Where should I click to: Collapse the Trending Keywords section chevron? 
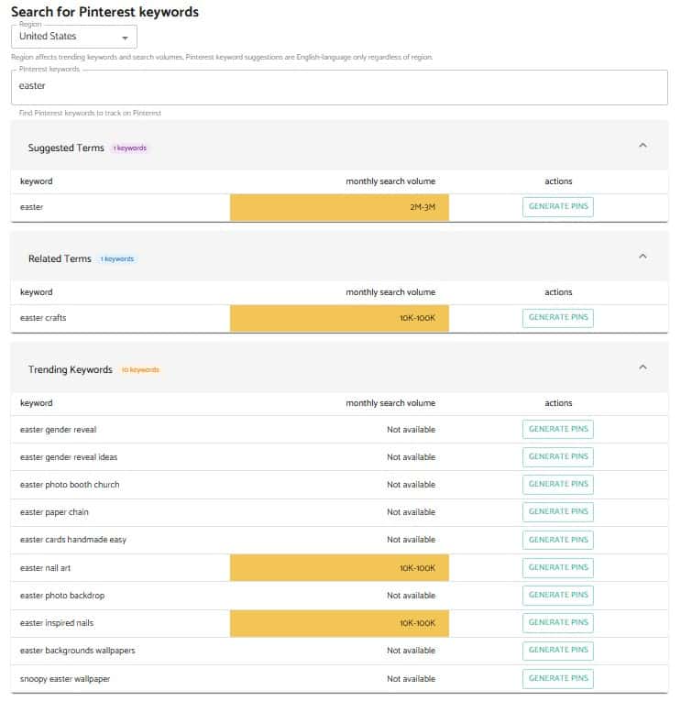click(643, 367)
